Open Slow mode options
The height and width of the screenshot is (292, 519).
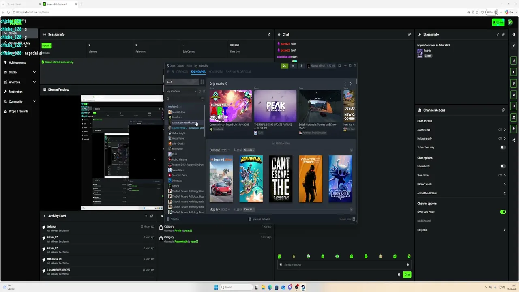click(x=461, y=175)
